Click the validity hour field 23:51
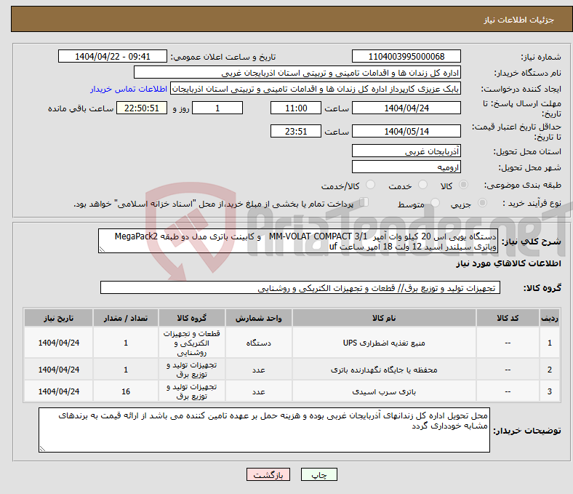Image resolution: width=573 pixels, height=494 pixels. click(x=296, y=131)
